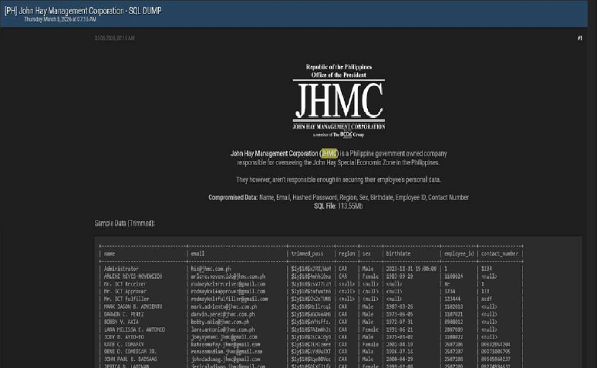Click the 'sex' column header
This screenshot has width=597, height=368.
click(368, 253)
